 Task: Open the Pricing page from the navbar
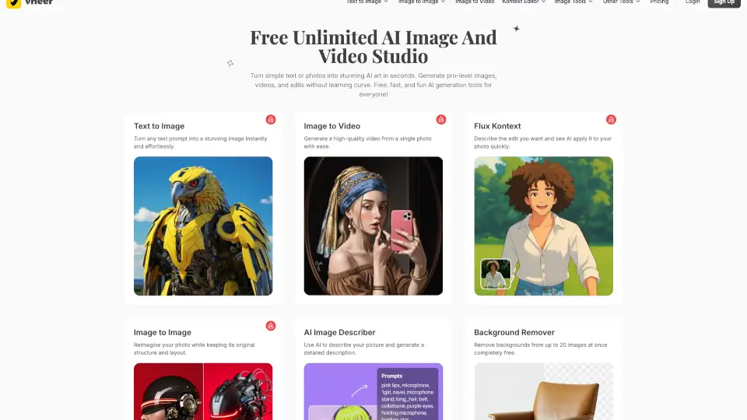(x=659, y=2)
